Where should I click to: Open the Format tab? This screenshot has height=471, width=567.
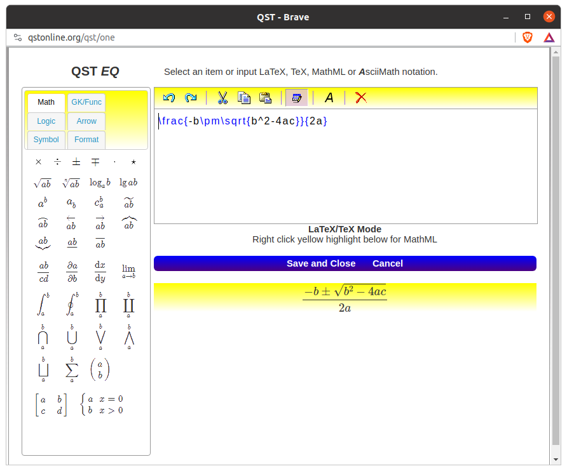tap(86, 140)
